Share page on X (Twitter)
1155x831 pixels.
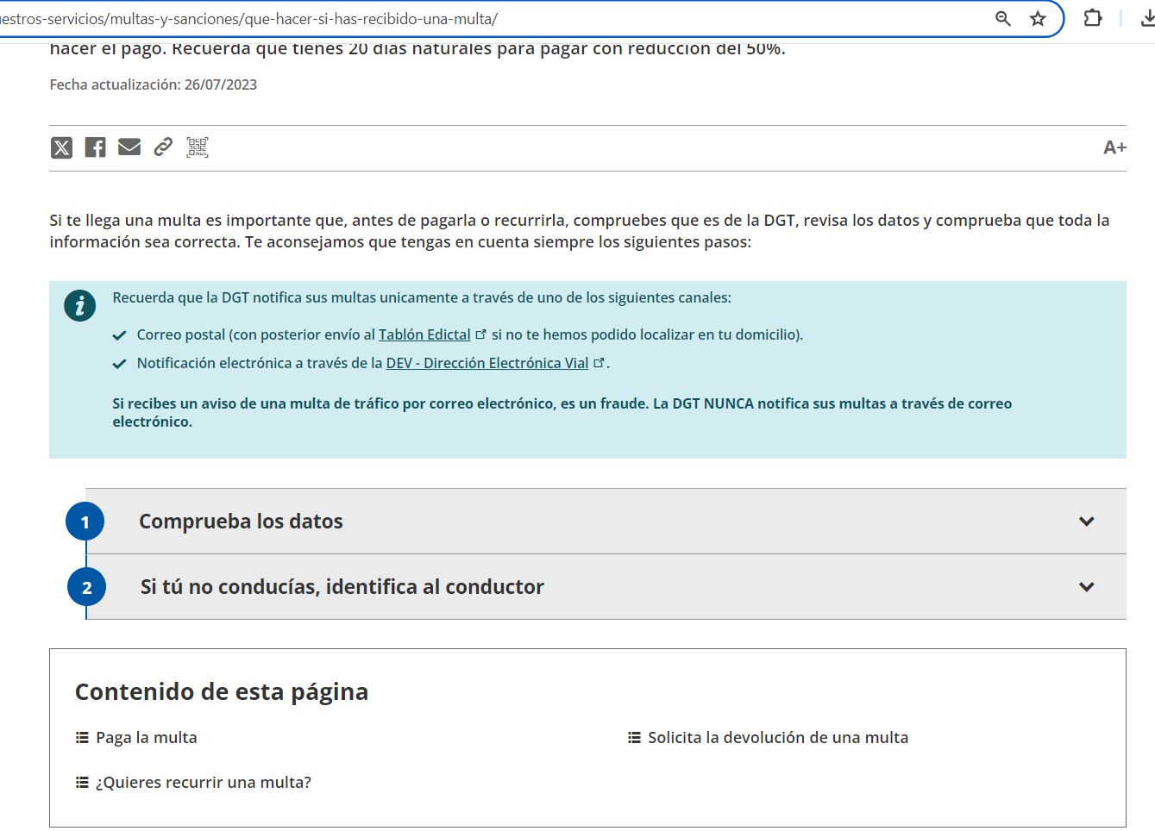click(61, 147)
